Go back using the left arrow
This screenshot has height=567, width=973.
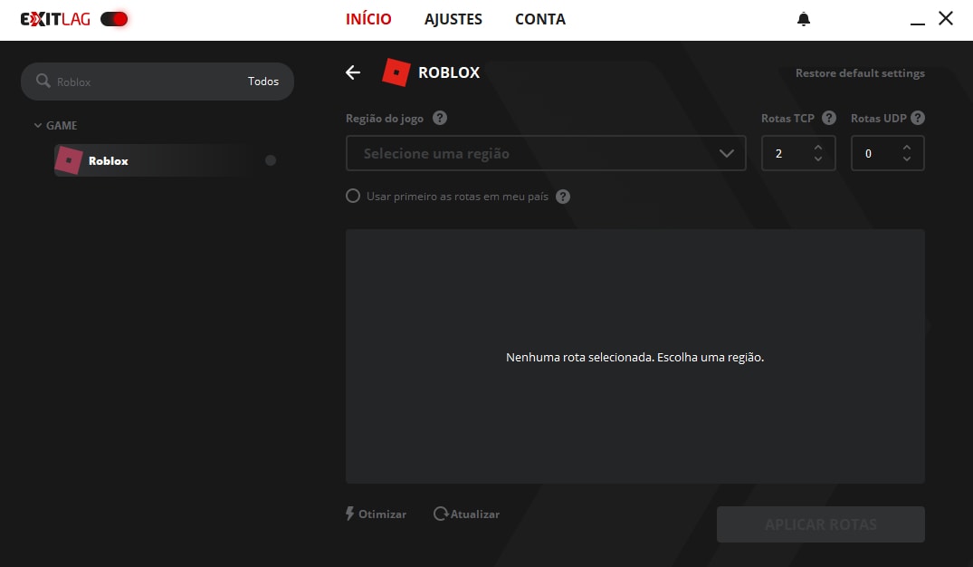(x=353, y=72)
